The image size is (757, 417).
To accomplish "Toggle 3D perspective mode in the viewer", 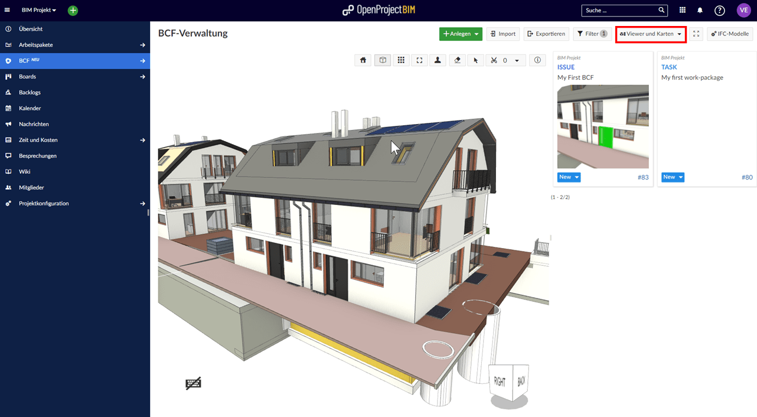I will click(382, 60).
